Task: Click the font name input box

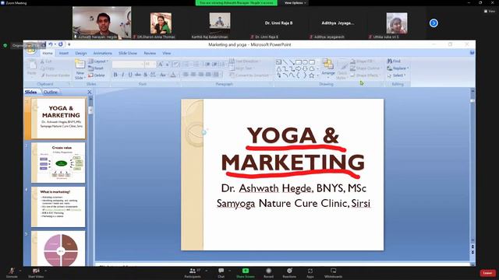Action: [128, 65]
